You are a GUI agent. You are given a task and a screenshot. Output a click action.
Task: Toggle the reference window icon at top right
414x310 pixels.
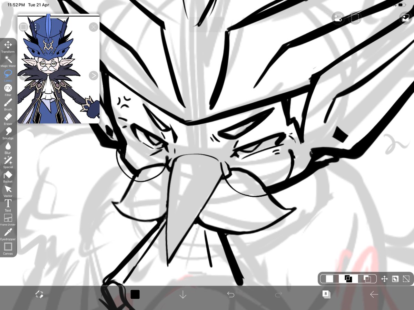(x=405, y=18)
